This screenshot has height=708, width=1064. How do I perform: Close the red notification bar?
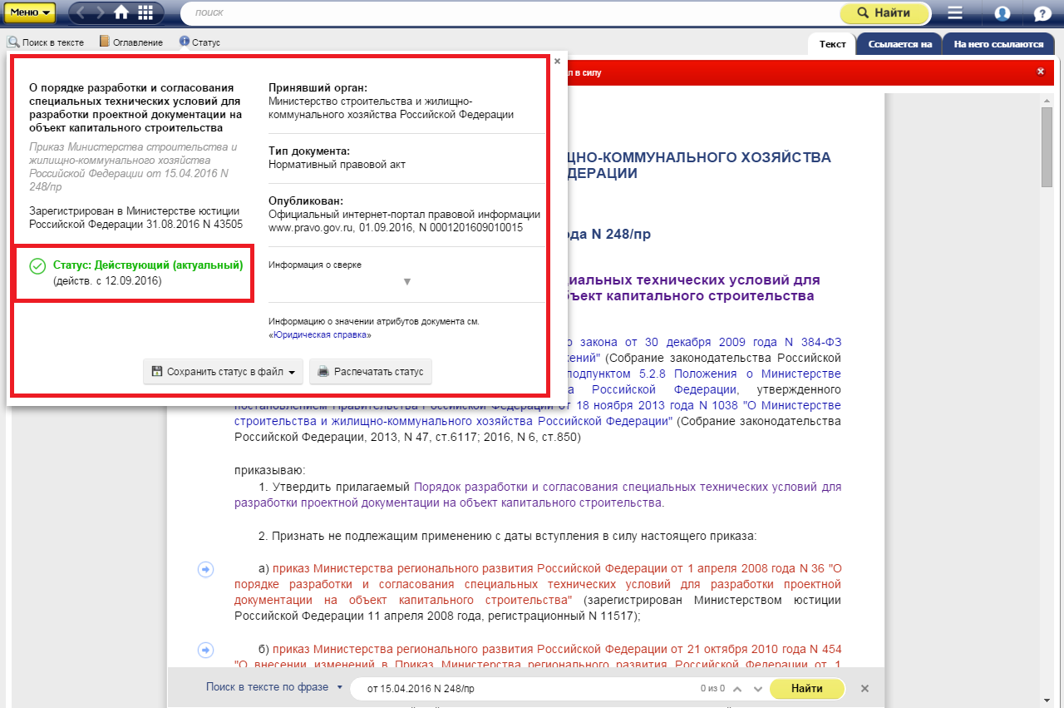coord(1040,72)
